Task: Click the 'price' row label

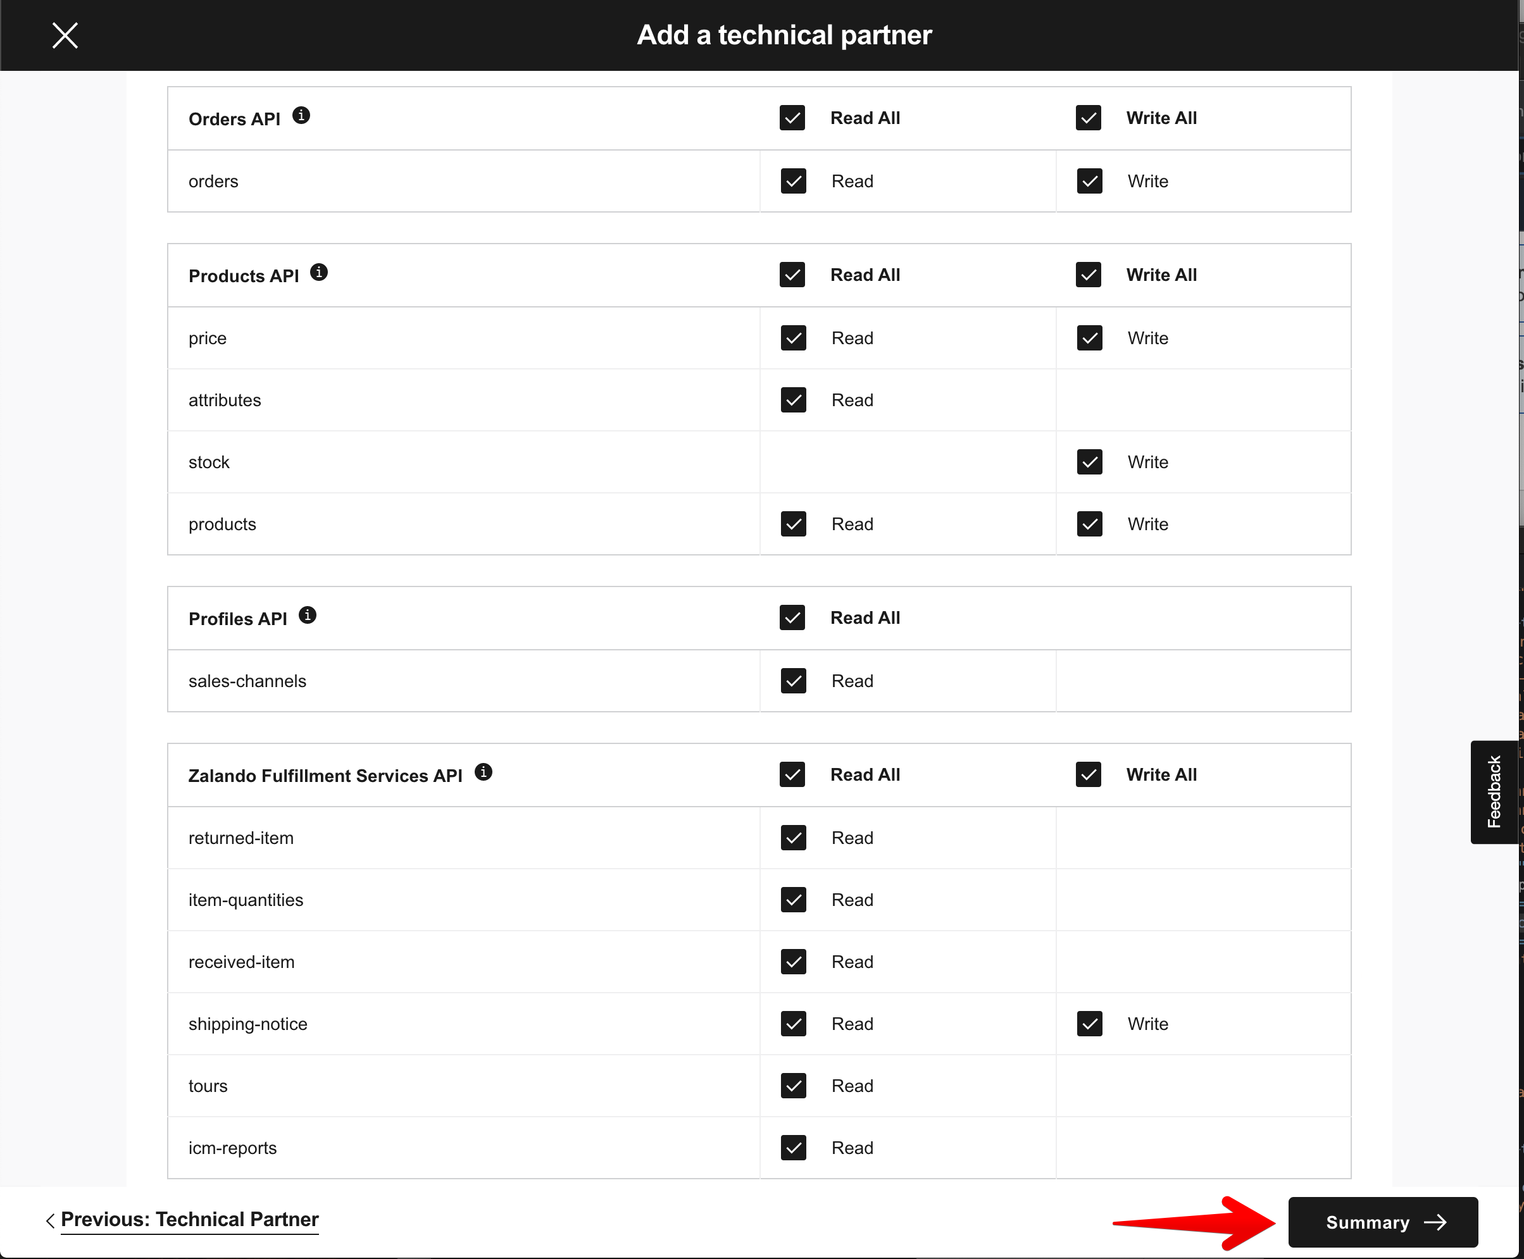Action: 208,338
